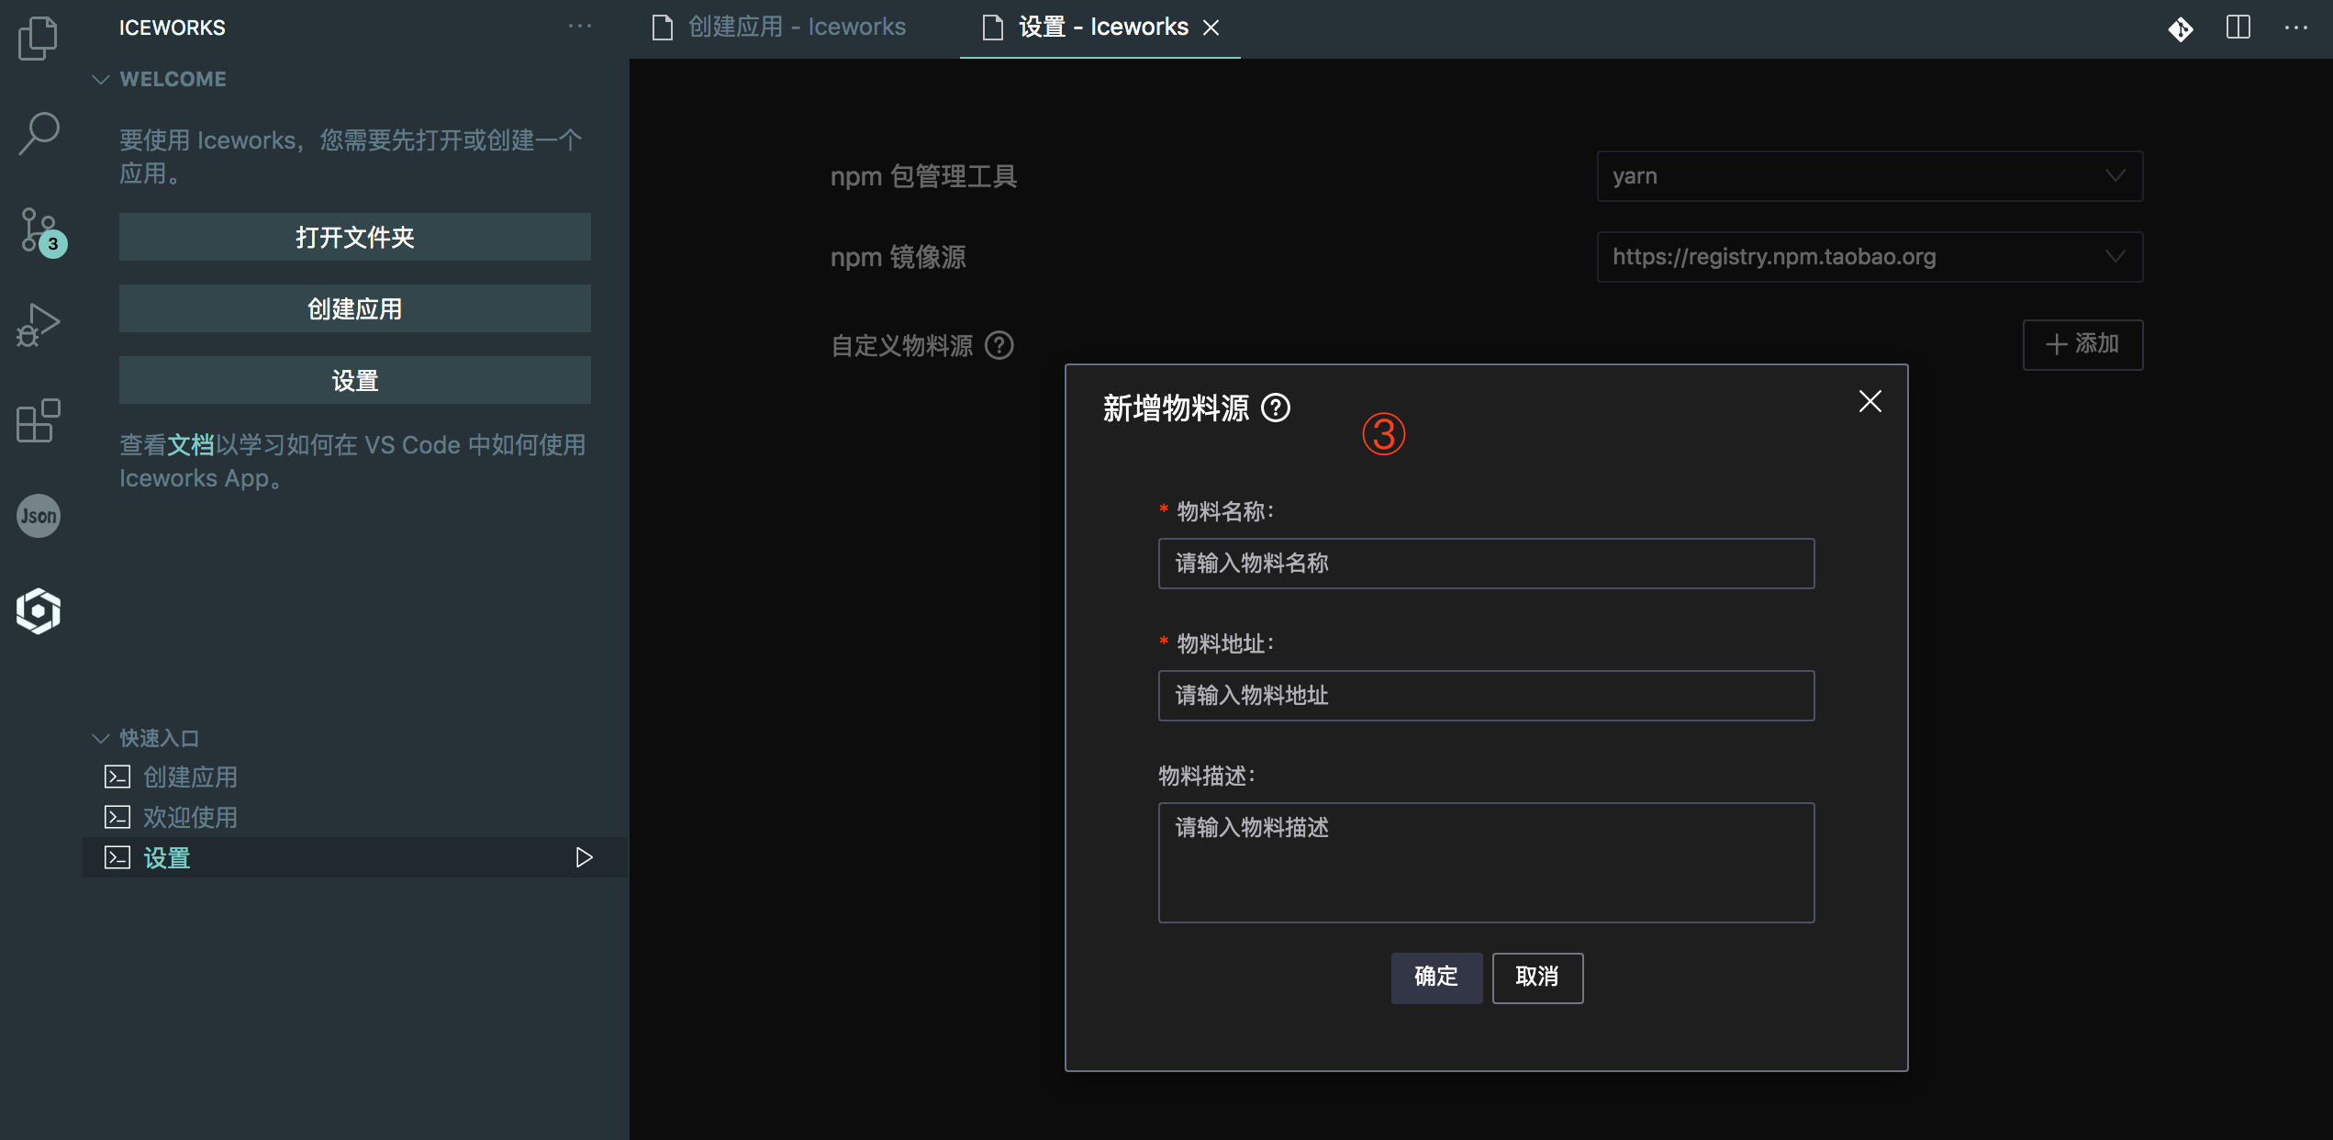The height and width of the screenshot is (1140, 2333).
Task: Select 设置 in 快速入口 list
Action: [x=355, y=857]
